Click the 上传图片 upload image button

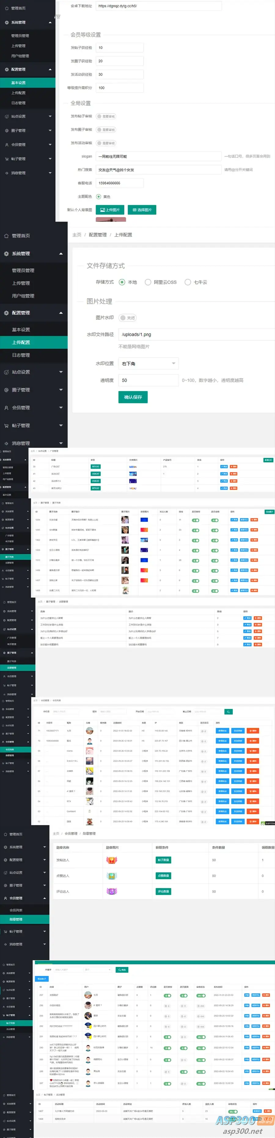110,210
